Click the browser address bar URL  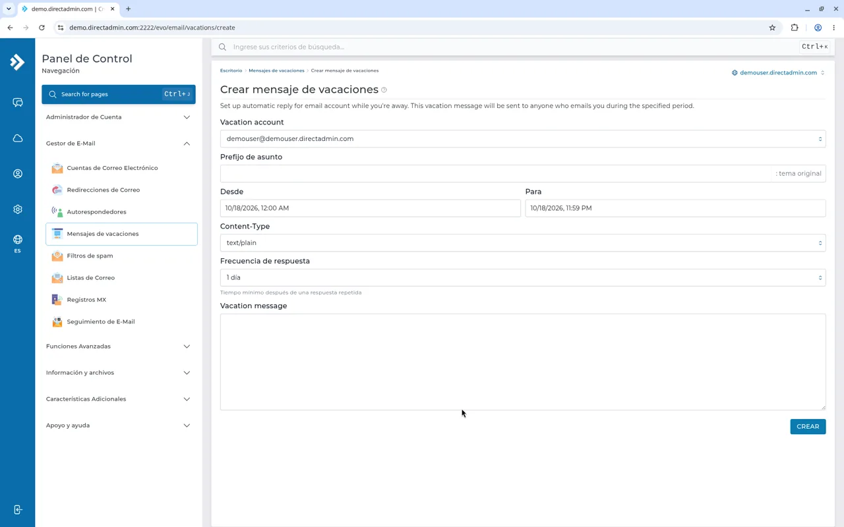152,28
